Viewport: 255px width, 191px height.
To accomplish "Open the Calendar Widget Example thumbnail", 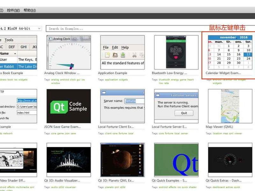I will coord(230,53).
